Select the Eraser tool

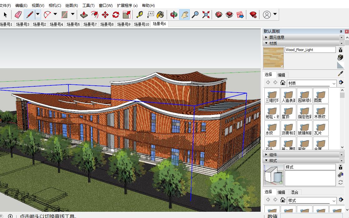pyautogui.click(x=18, y=14)
